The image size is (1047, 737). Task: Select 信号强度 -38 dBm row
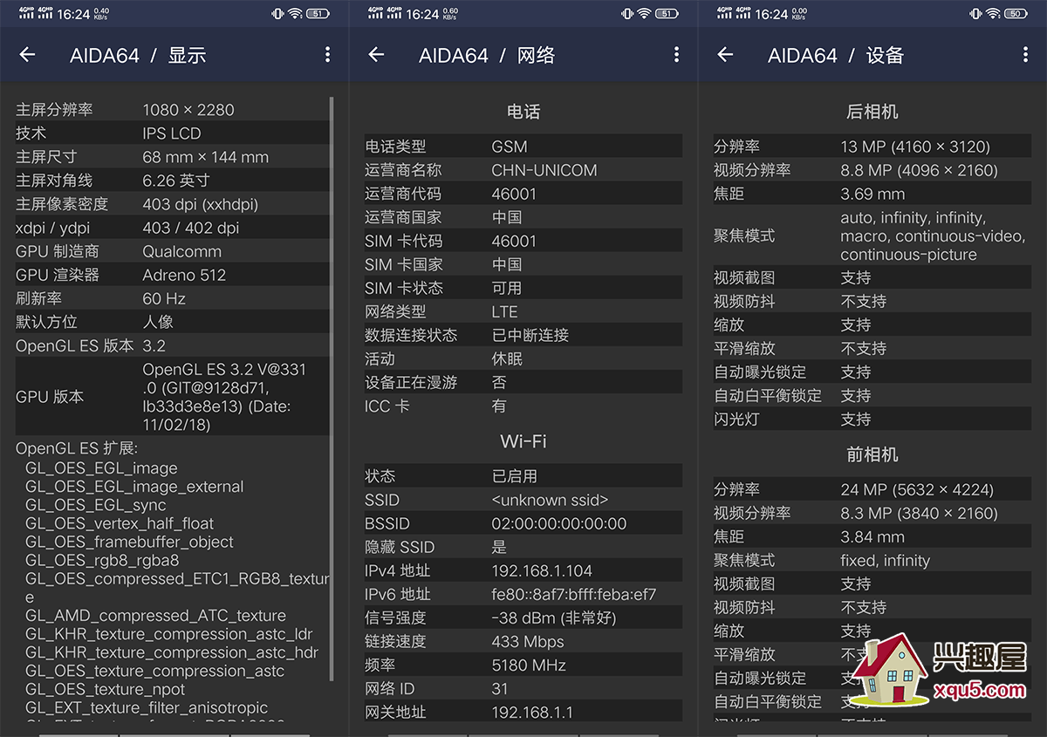point(523,618)
